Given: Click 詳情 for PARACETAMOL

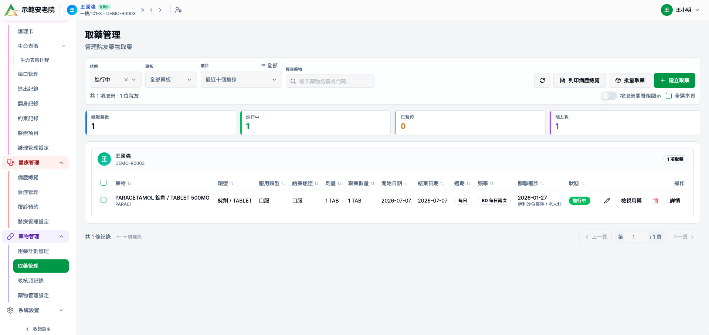Looking at the screenshot, I should coord(675,201).
